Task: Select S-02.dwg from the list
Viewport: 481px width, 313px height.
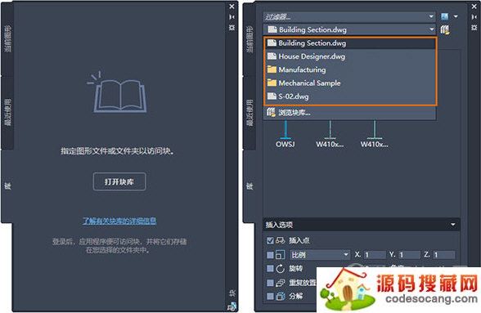Action: [x=350, y=96]
